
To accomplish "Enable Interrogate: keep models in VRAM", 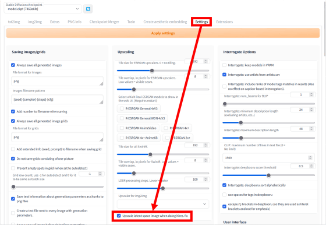I will pos(224,65).
